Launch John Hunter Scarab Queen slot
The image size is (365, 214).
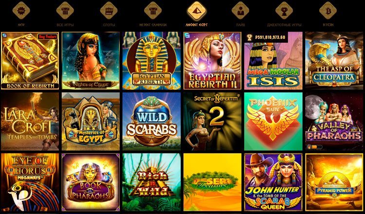(274, 182)
